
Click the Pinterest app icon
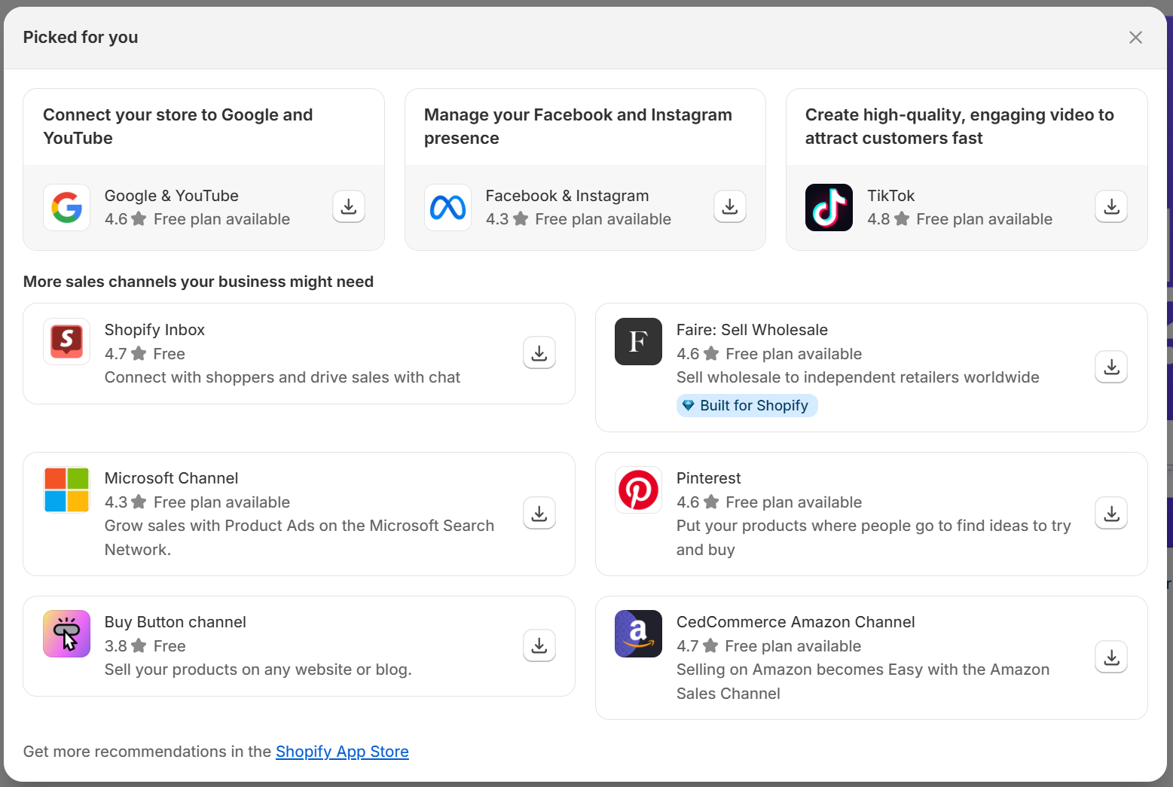pyautogui.click(x=638, y=490)
